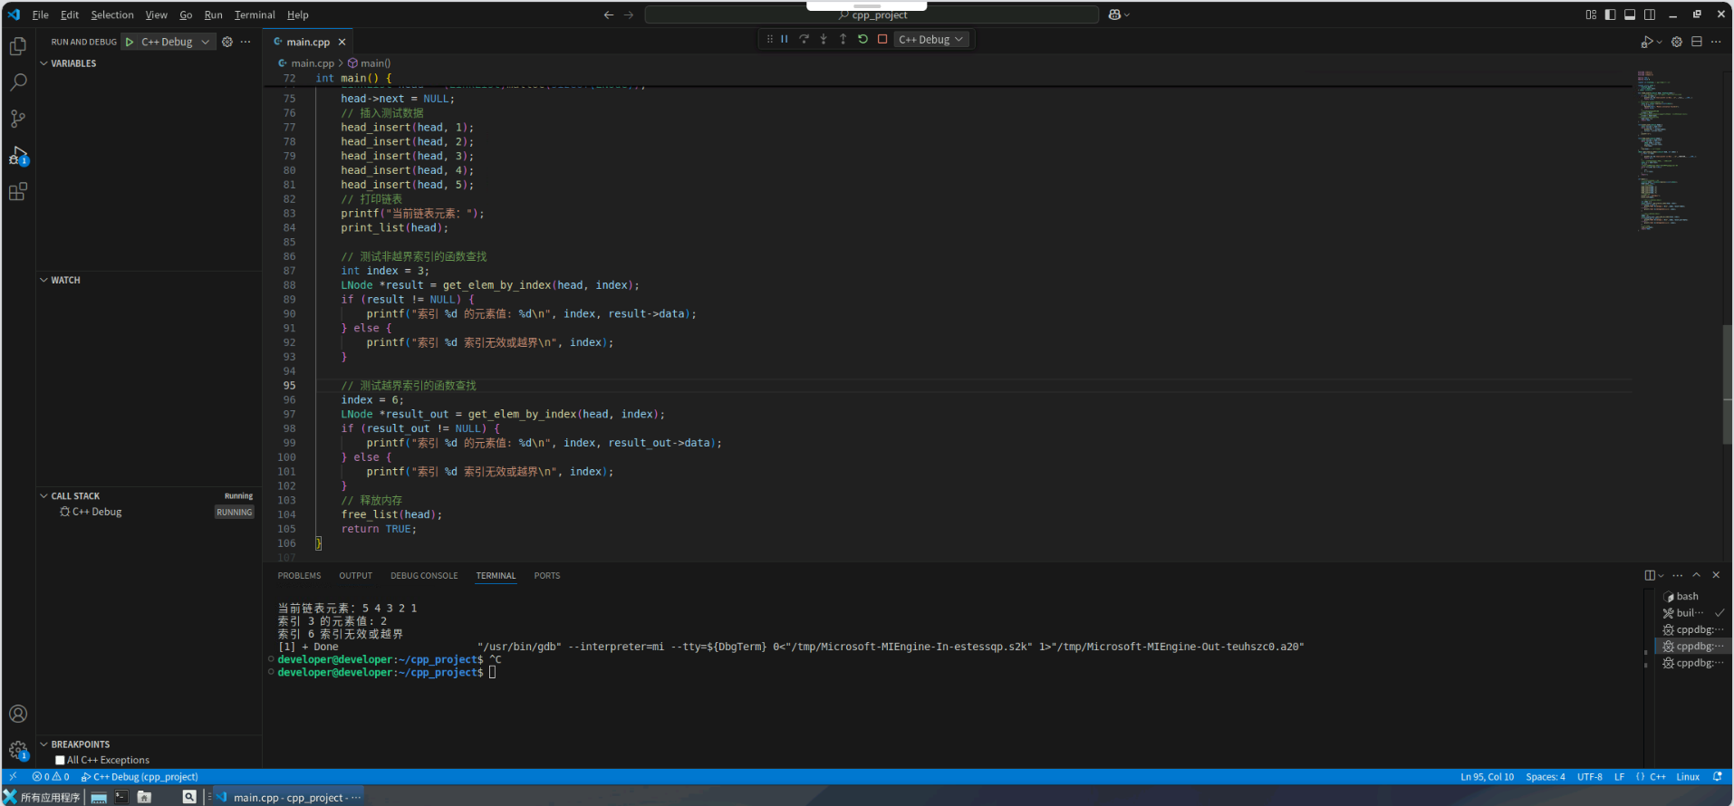Image resolution: width=1734 pixels, height=806 pixels.
Task: Open the Run and Debug view icon
Action: (18, 155)
